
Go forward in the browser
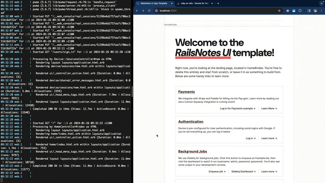pyautogui.click(x=143, y=11)
